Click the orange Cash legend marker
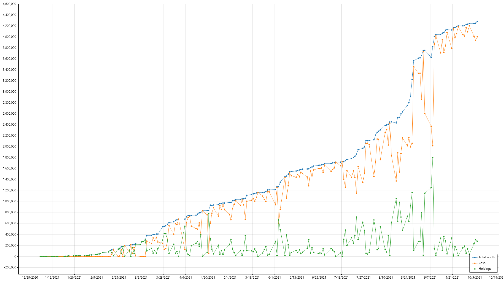 [475, 263]
